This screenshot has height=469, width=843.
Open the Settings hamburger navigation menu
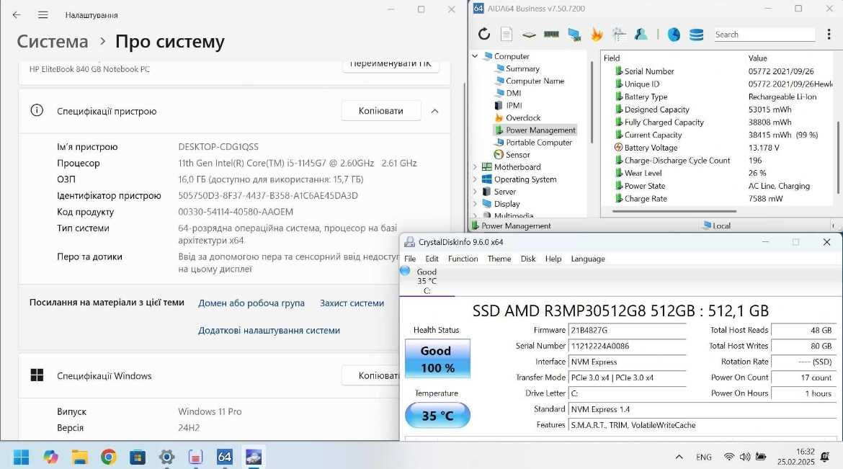pos(43,15)
